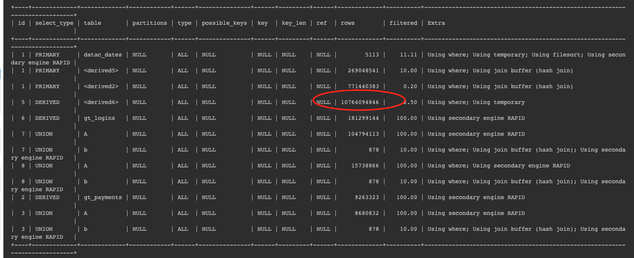Click the 'ref' column header

click(x=321, y=23)
